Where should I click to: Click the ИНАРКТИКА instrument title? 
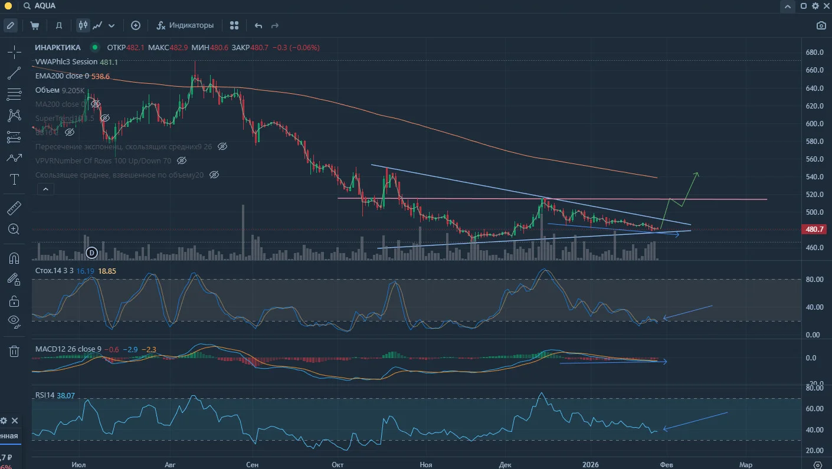click(58, 47)
